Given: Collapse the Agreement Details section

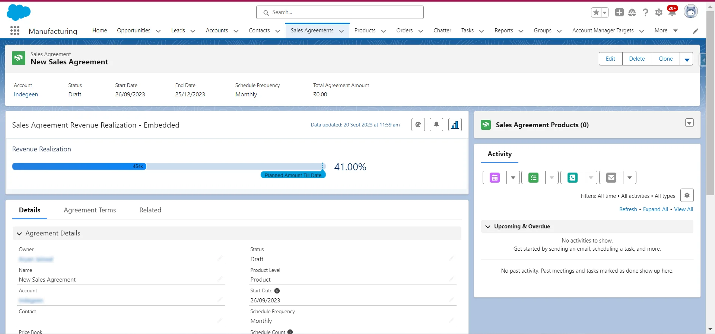Looking at the screenshot, I should point(19,234).
